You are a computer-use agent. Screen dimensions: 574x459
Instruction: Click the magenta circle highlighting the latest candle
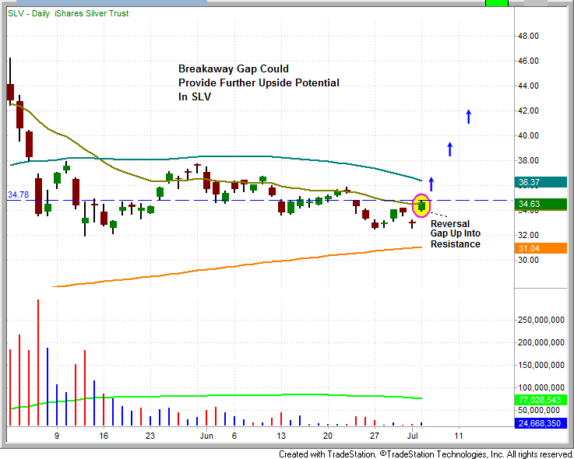pos(421,206)
